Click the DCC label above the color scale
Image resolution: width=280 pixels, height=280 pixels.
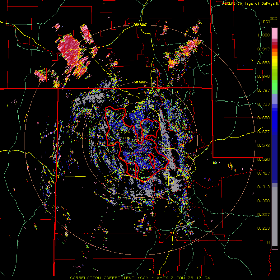coord(273,19)
